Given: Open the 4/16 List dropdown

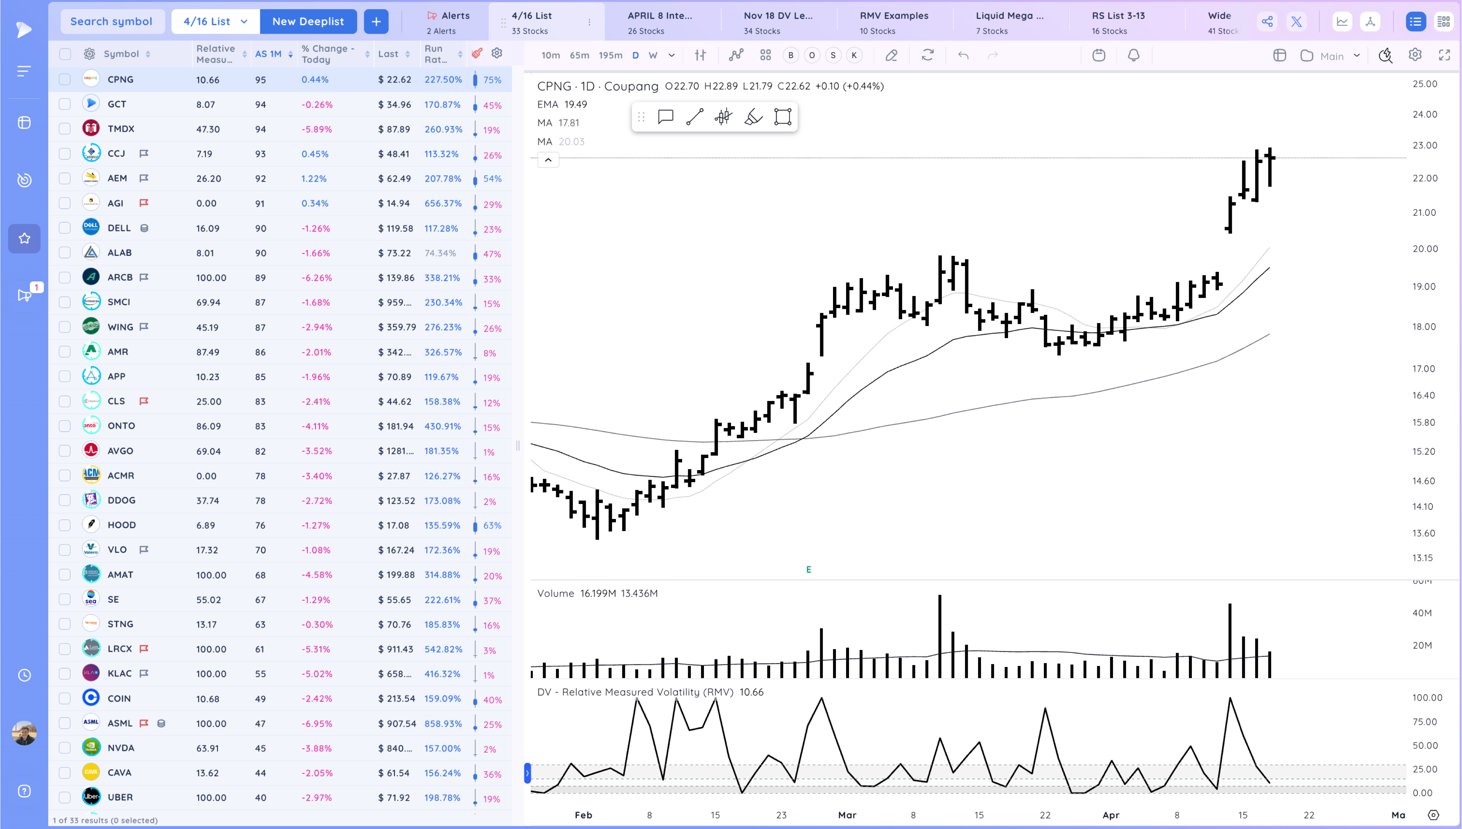Looking at the screenshot, I should coord(215,22).
